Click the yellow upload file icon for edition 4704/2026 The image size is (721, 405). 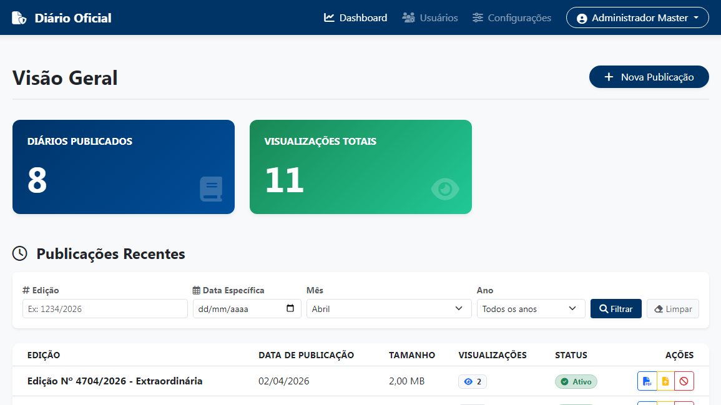point(665,381)
